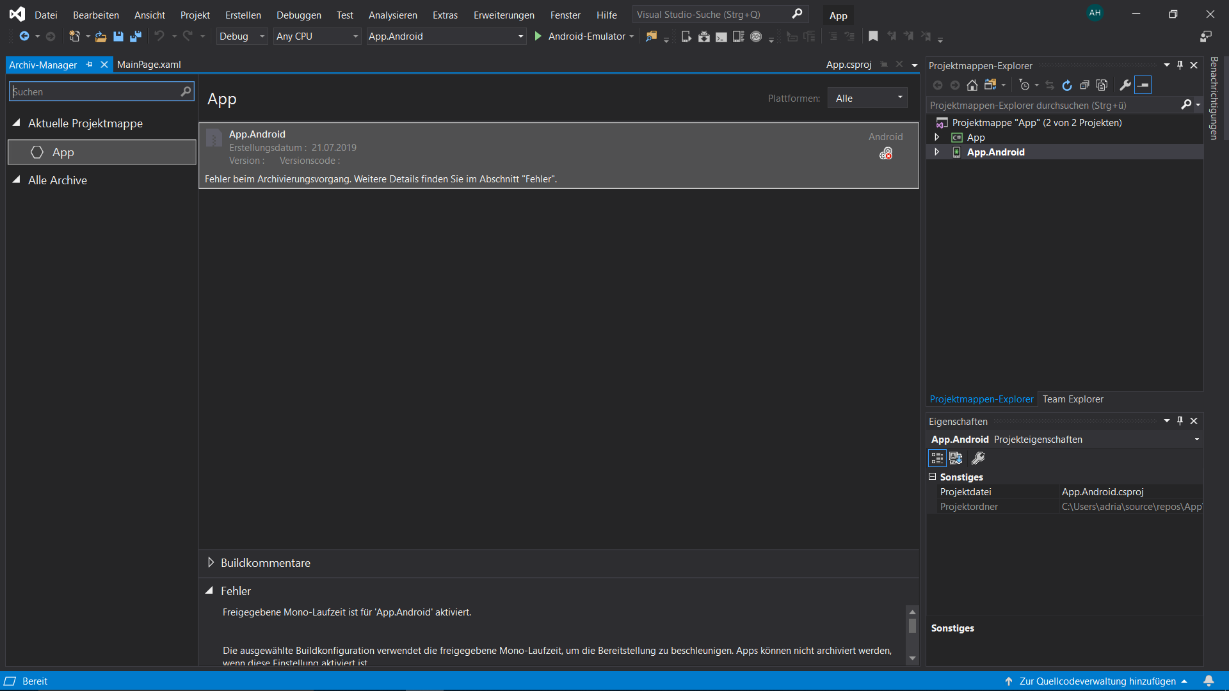
Task: Collapse the Aktuelle Projektmappe section
Action: click(x=17, y=123)
